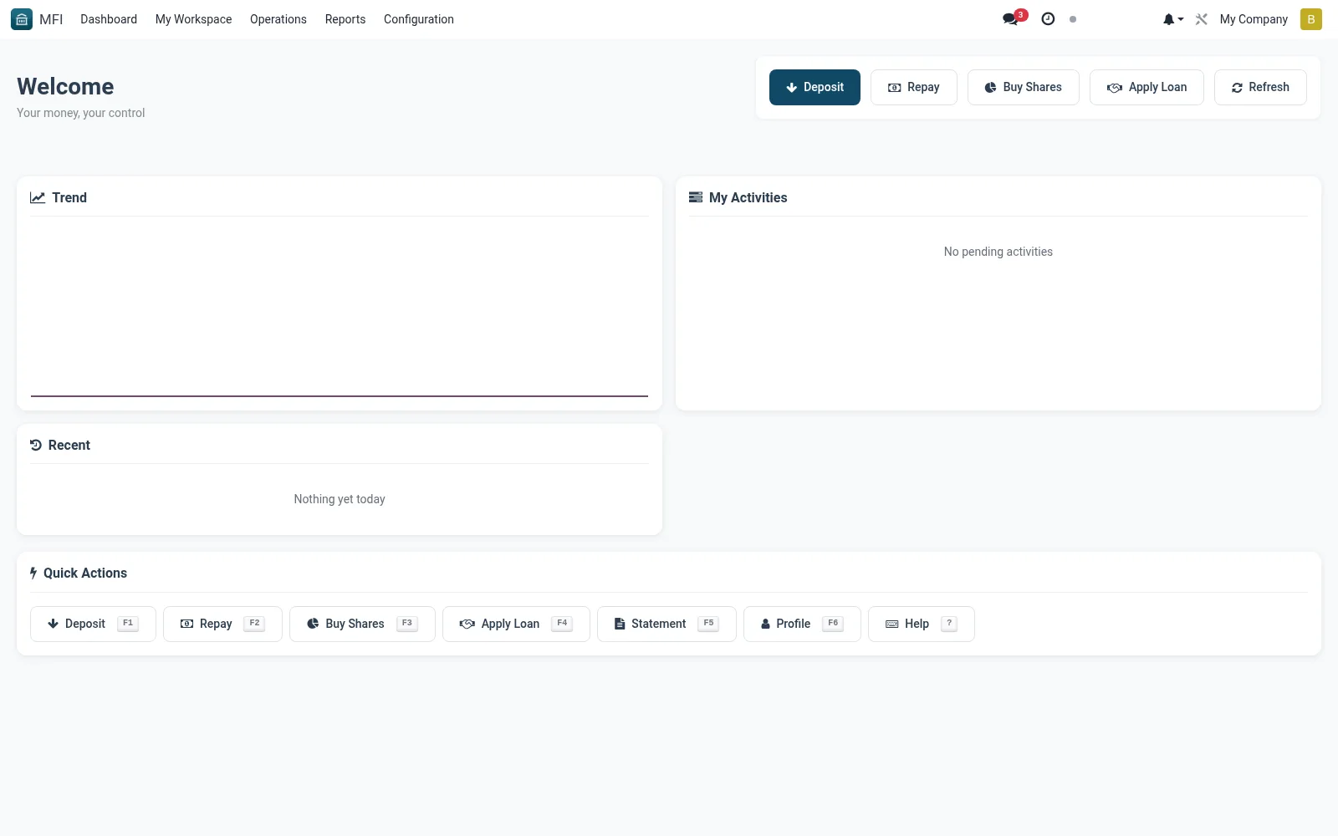Open Statement F5 quick action
This screenshot has height=836, width=1338.
[x=666, y=624]
